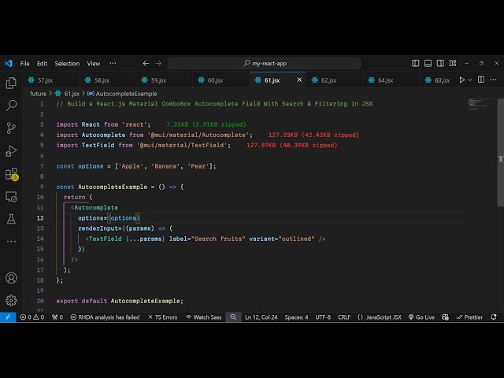This screenshot has height=378, width=504.
Task: Toggle Go Live server in status bar
Action: coord(421,317)
